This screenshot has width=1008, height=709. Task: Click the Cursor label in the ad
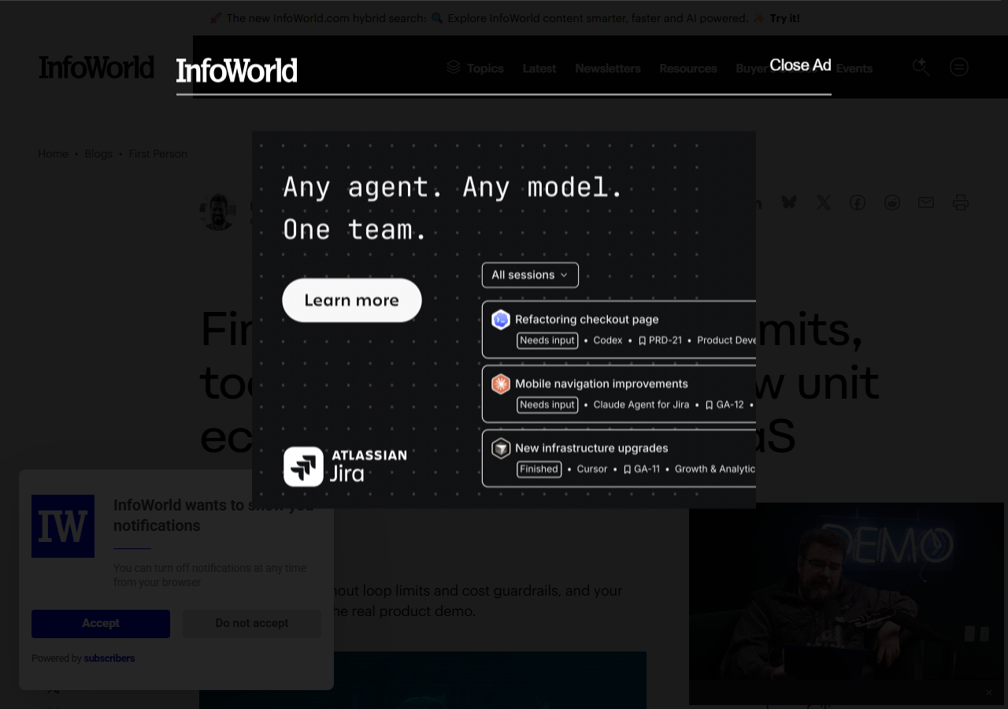click(x=592, y=470)
